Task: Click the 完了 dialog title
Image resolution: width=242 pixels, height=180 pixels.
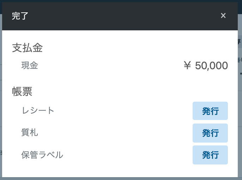Action: coord(20,16)
